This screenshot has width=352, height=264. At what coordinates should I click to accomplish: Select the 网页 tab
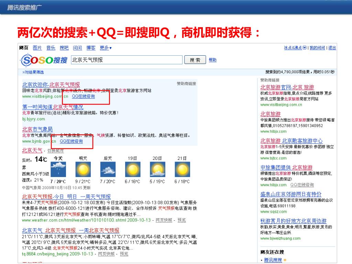click(x=24, y=47)
